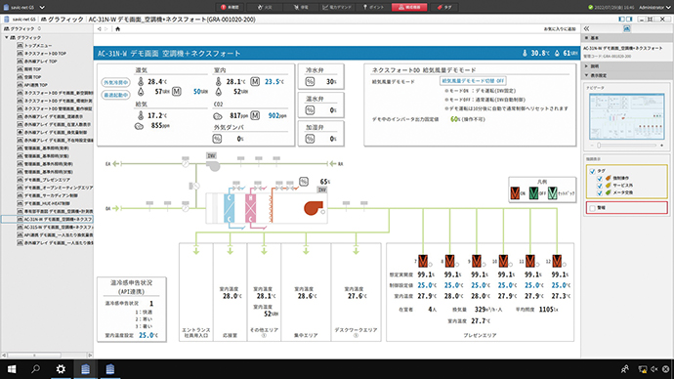
Task: Uncheck the タグ checkbox
Action: 592,171
